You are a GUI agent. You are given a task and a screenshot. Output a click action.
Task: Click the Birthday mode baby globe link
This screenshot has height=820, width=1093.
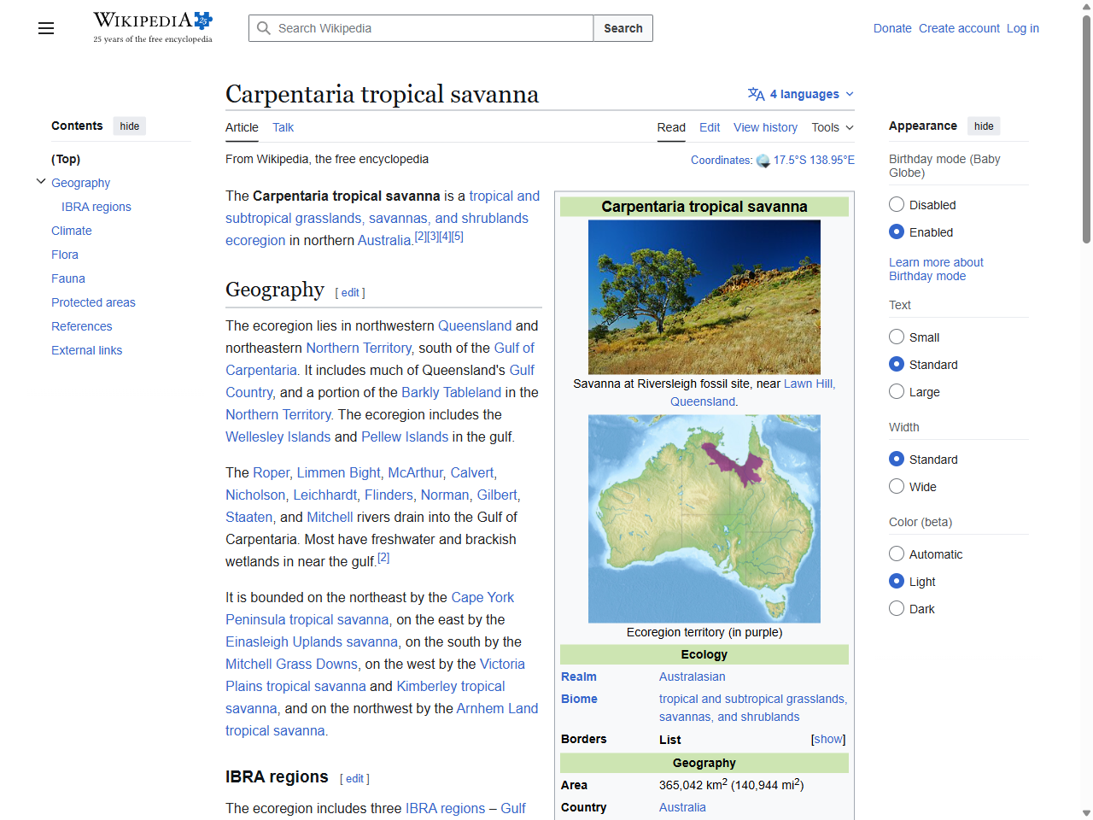(x=936, y=261)
